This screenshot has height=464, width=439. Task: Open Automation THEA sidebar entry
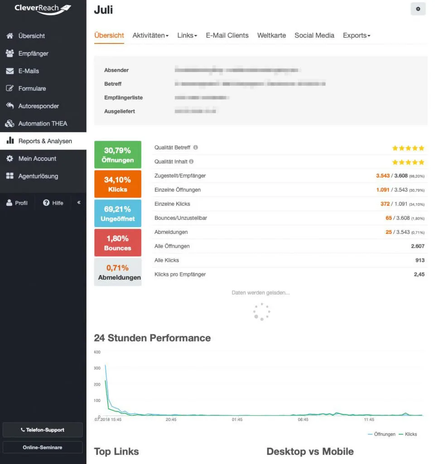pyautogui.click(x=43, y=123)
